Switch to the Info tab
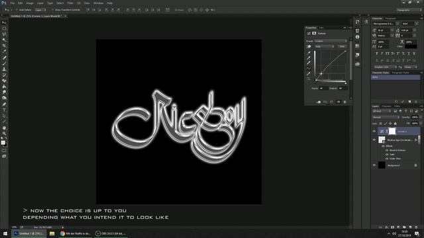This screenshot has height=238, width=424. click(x=321, y=28)
